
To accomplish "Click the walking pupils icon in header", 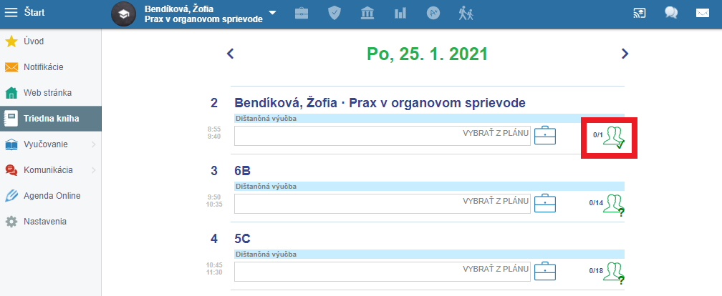I will coord(466,13).
